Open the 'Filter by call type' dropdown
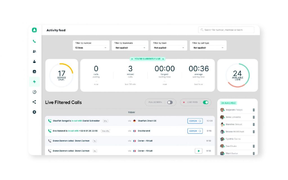288x180 pixels. point(208,48)
